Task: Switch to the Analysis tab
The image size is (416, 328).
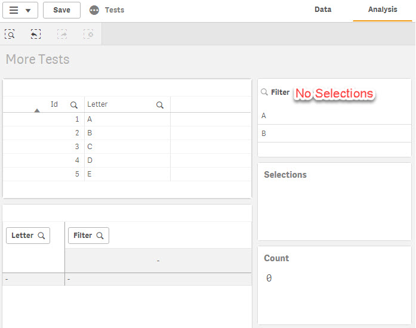Action: (x=383, y=10)
